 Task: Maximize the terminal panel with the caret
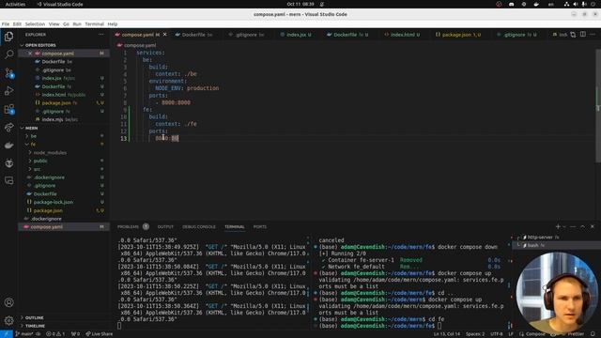(582, 226)
